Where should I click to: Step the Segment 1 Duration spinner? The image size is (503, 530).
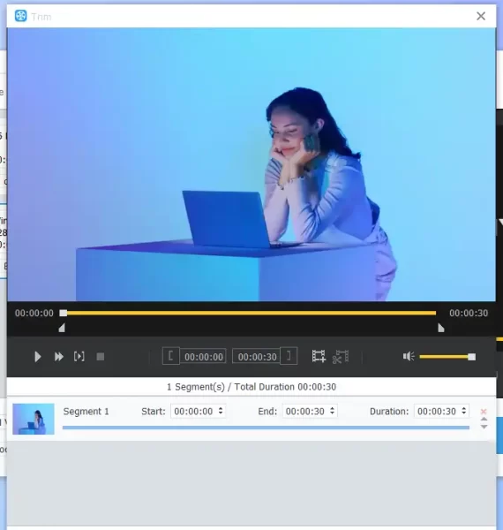(x=464, y=411)
